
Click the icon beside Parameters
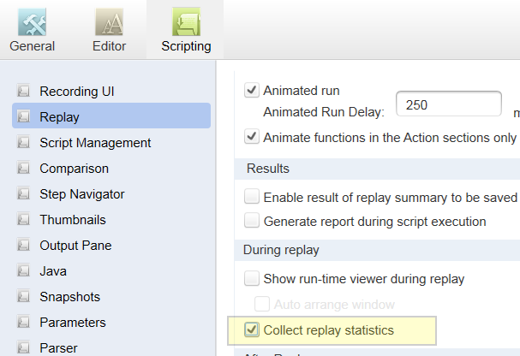tap(23, 322)
